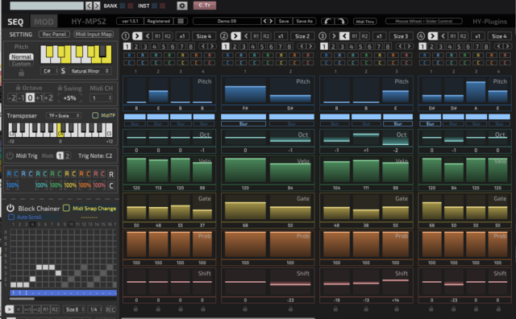Toggle the Block Chainer power icon
The image size is (516, 319).
tap(10, 208)
